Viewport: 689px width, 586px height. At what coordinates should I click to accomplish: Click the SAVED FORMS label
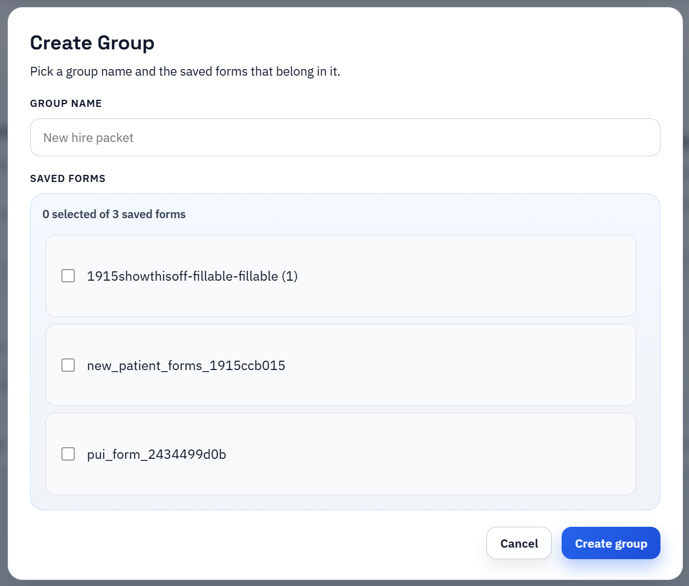pyautogui.click(x=68, y=178)
